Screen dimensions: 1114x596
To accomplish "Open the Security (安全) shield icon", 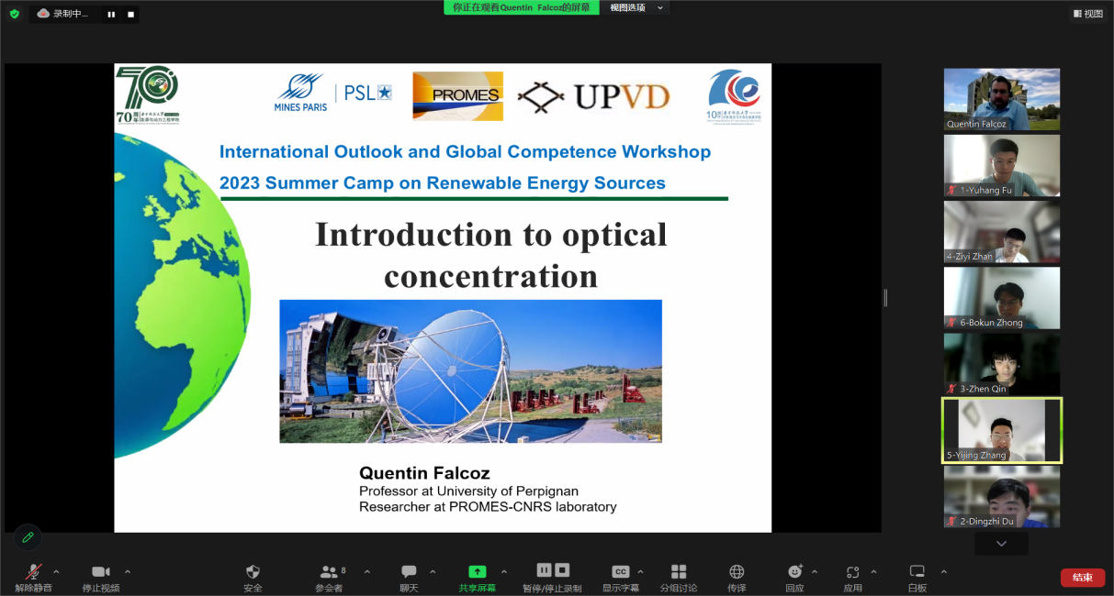I will [253, 572].
